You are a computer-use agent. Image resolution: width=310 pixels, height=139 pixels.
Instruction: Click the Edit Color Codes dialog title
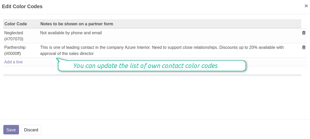tap(22, 7)
